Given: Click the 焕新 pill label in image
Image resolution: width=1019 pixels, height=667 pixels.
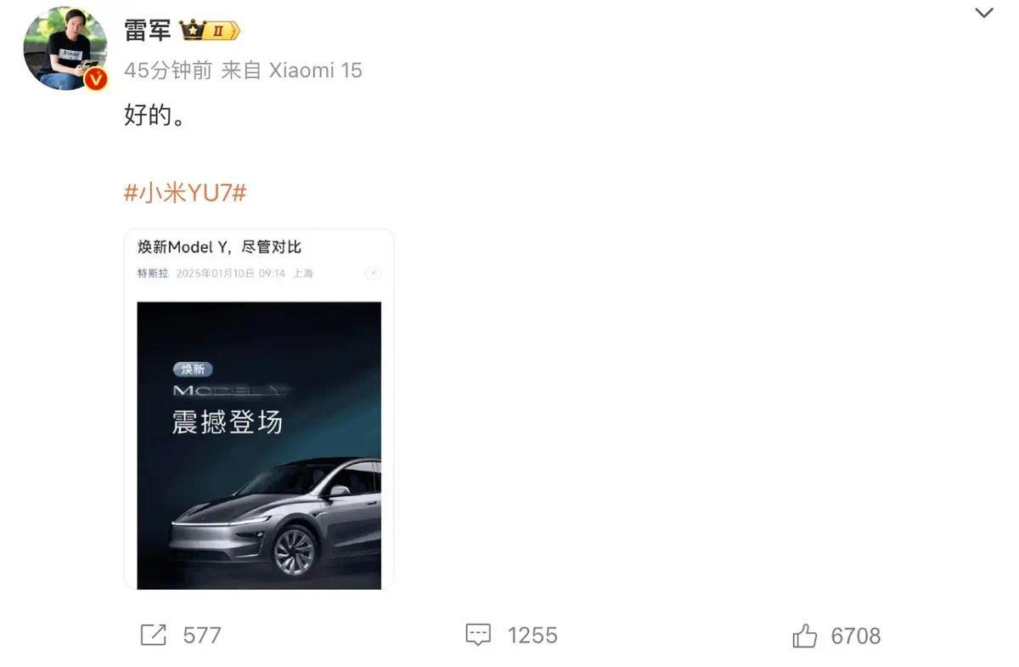Looking at the screenshot, I should (193, 369).
